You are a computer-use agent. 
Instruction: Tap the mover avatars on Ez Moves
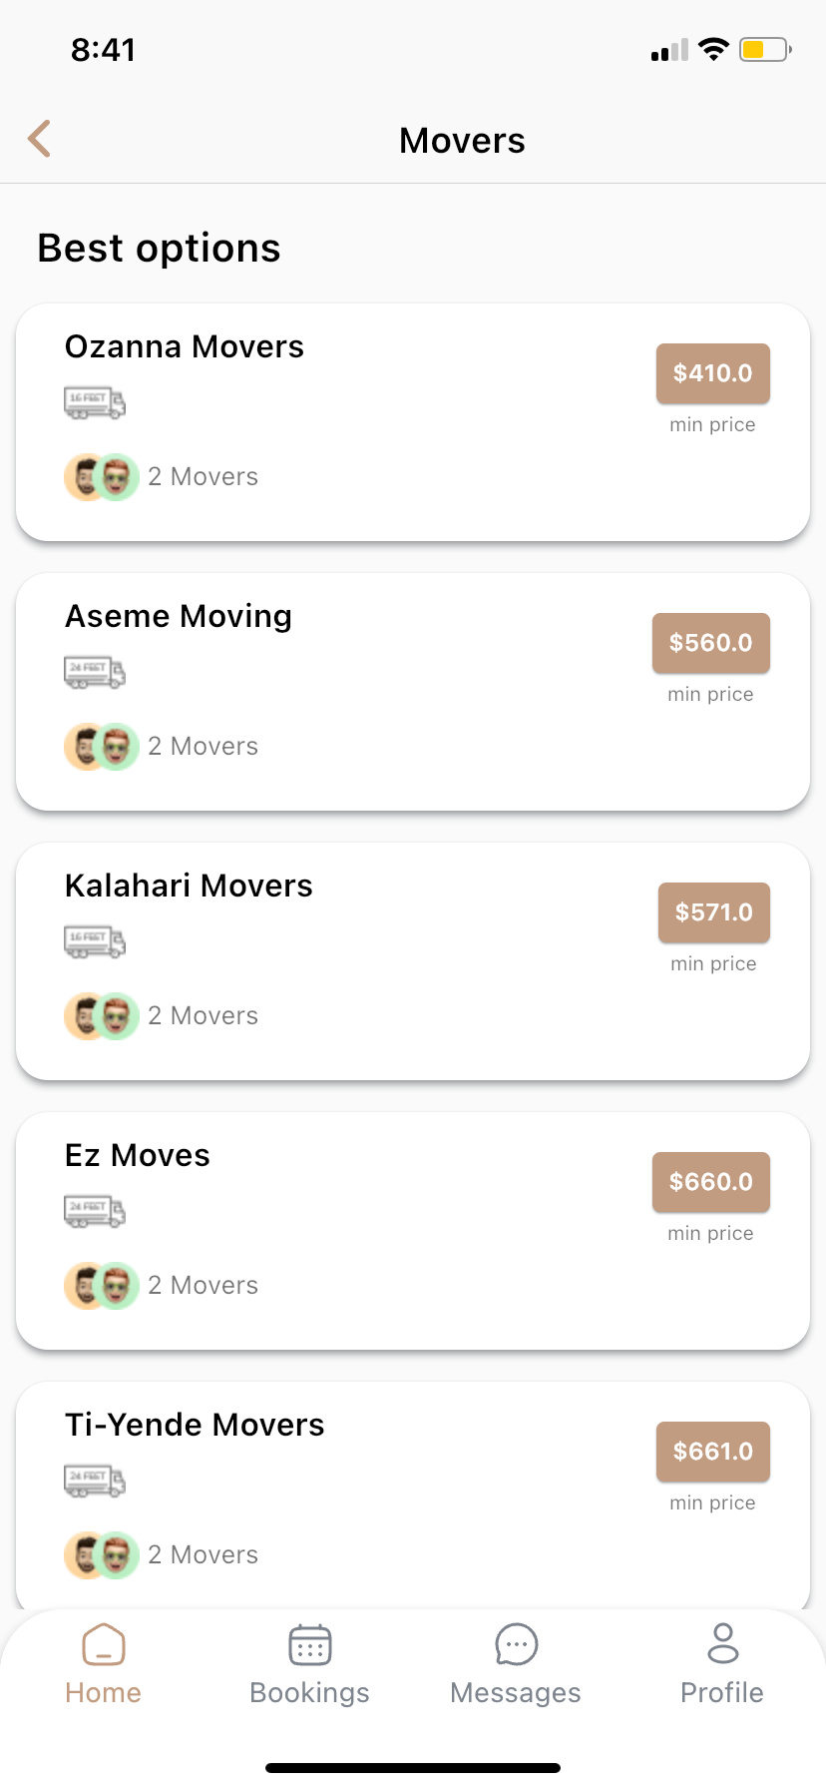click(101, 1286)
